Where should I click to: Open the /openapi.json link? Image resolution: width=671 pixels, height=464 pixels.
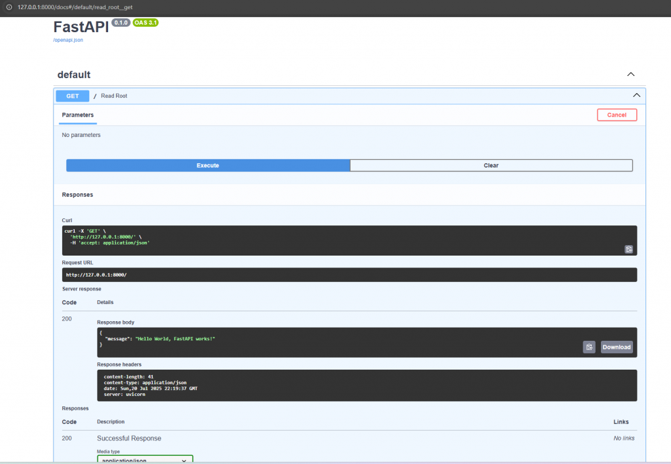(x=68, y=40)
